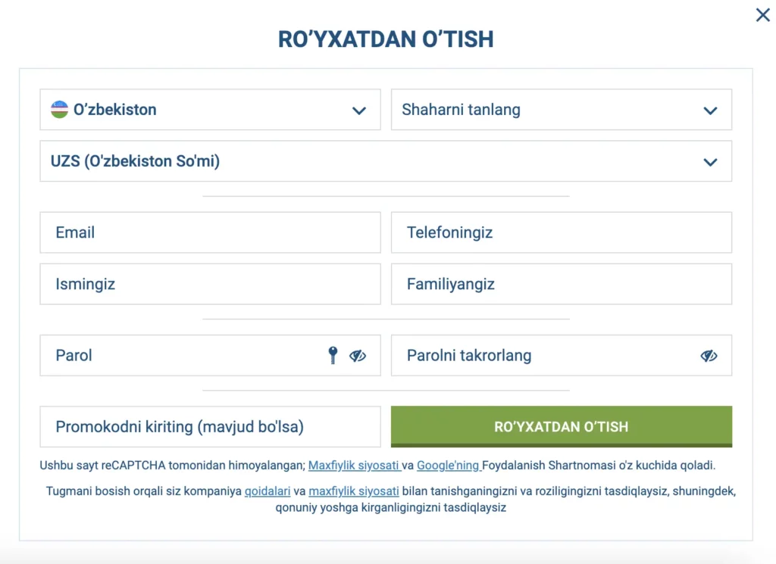Viewport: 776px width, 564px height.
Task: Click the maxfiylik siyosati link near the bottom
Action: tap(354, 491)
